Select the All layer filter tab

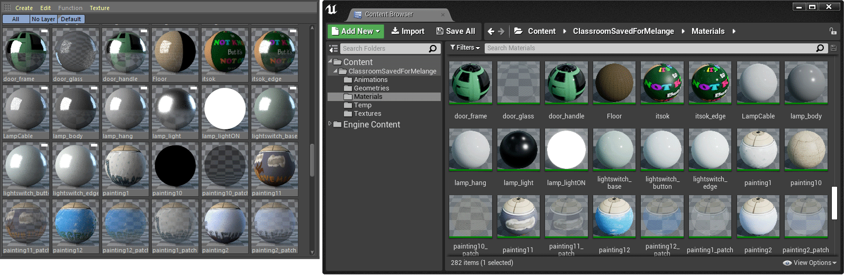[16, 19]
